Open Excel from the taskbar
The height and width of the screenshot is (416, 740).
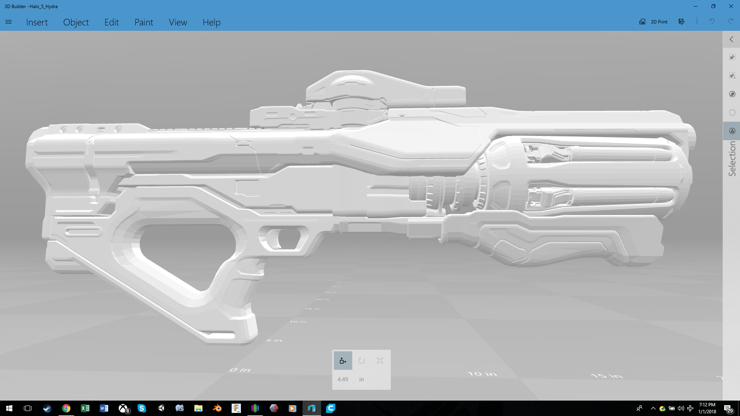pos(85,408)
